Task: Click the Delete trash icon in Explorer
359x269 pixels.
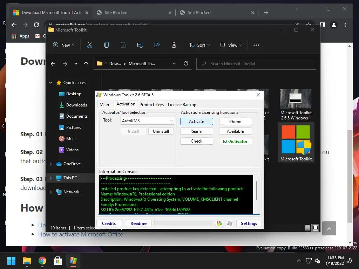Action: coord(174,45)
